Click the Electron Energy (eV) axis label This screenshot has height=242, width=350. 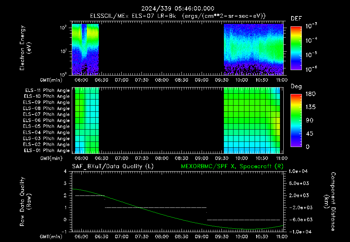(x=25, y=48)
